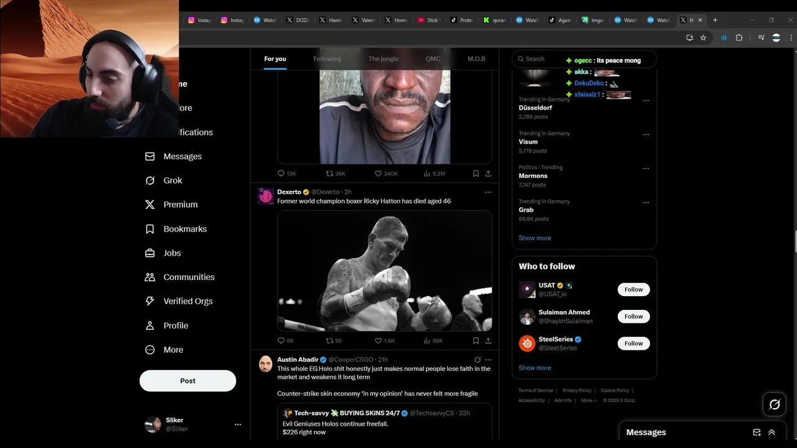The height and width of the screenshot is (448, 797).
Task: Open Messages in the left sidebar
Action: tap(173, 156)
